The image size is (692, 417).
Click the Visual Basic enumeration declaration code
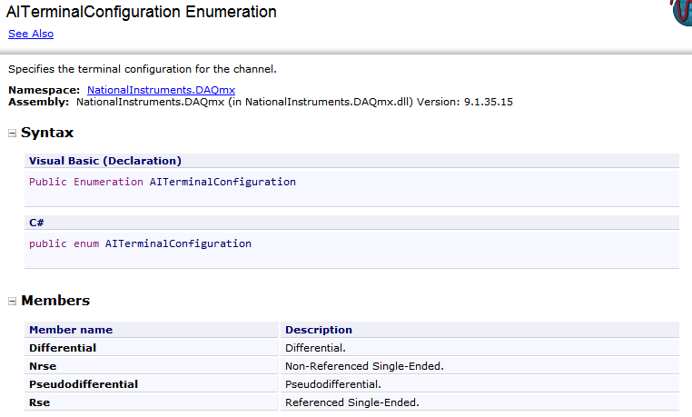[x=163, y=182]
